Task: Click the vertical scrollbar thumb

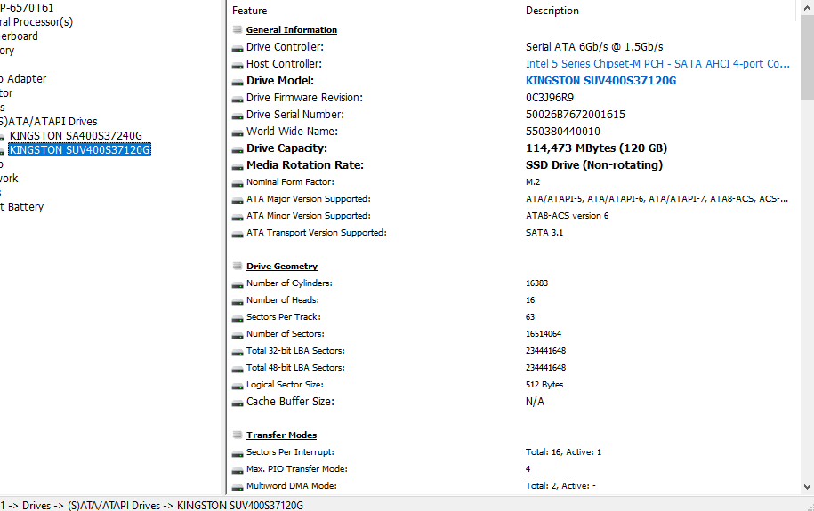Action: pyautogui.click(x=807, y=58)
